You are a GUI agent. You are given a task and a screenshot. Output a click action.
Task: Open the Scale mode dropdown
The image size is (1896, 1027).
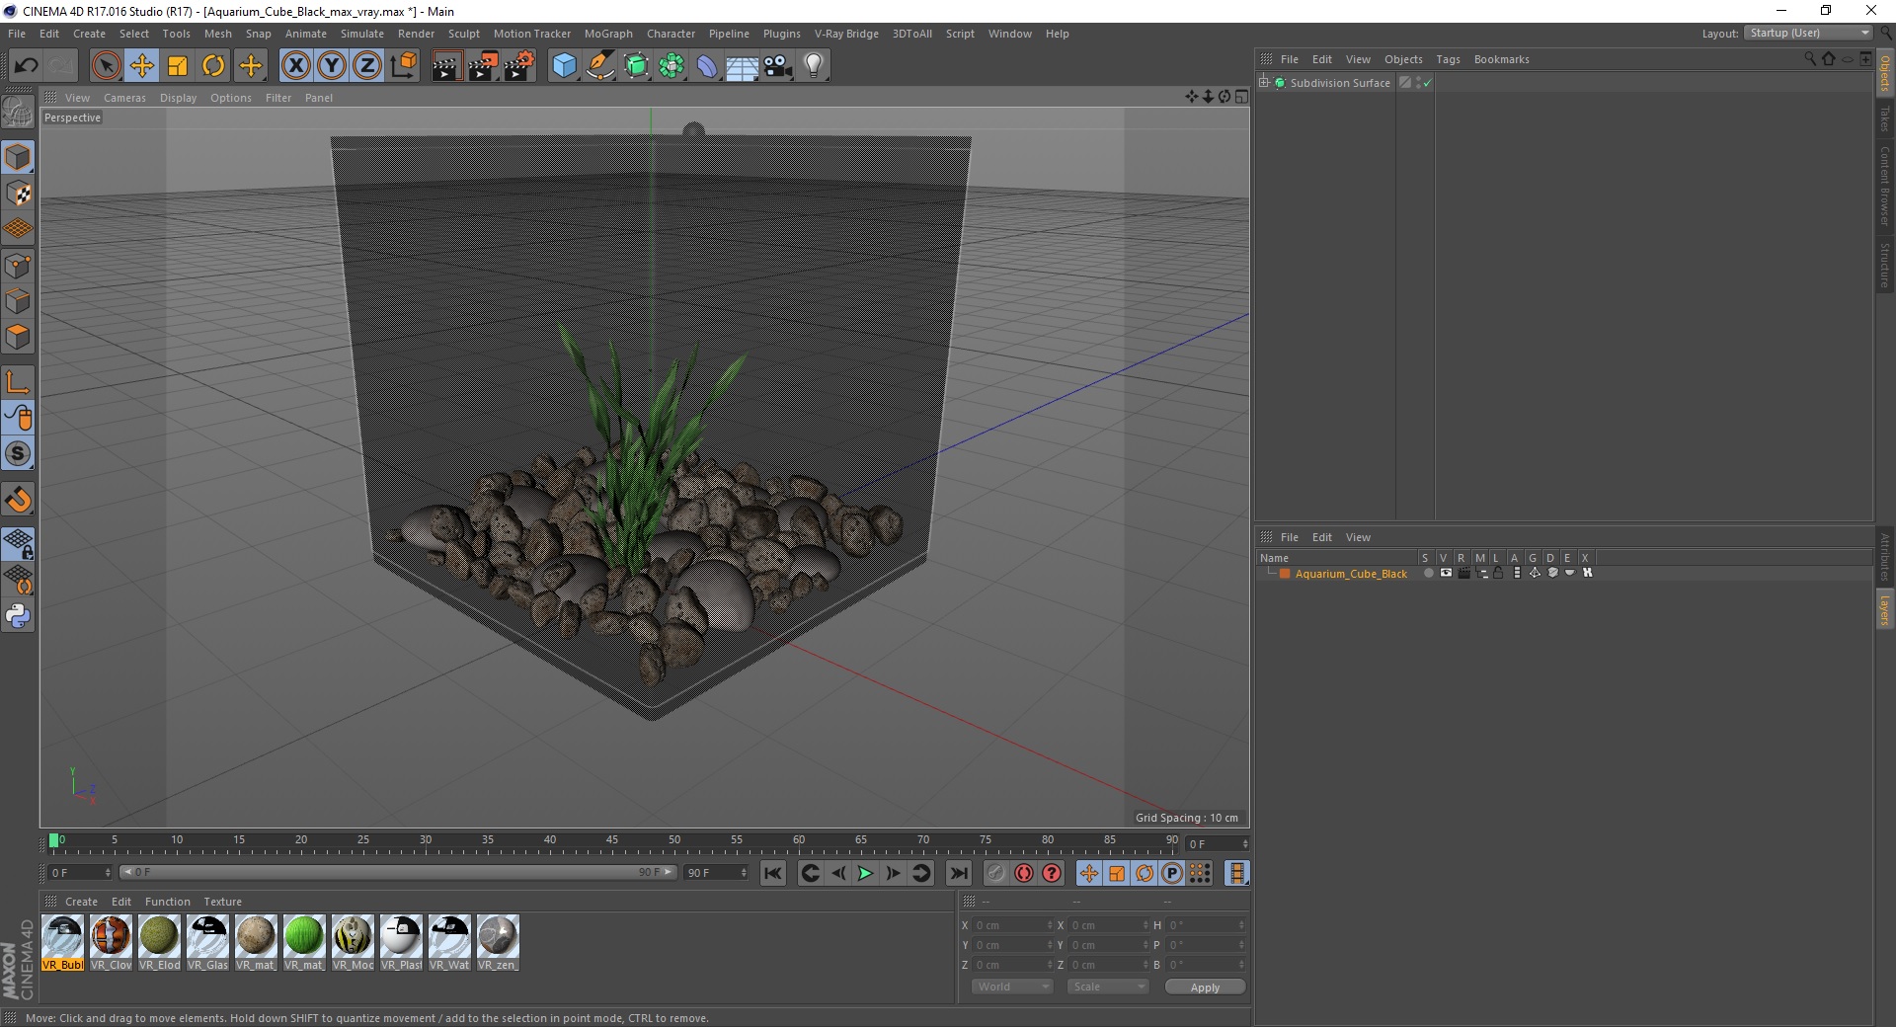pos(1108,987)
